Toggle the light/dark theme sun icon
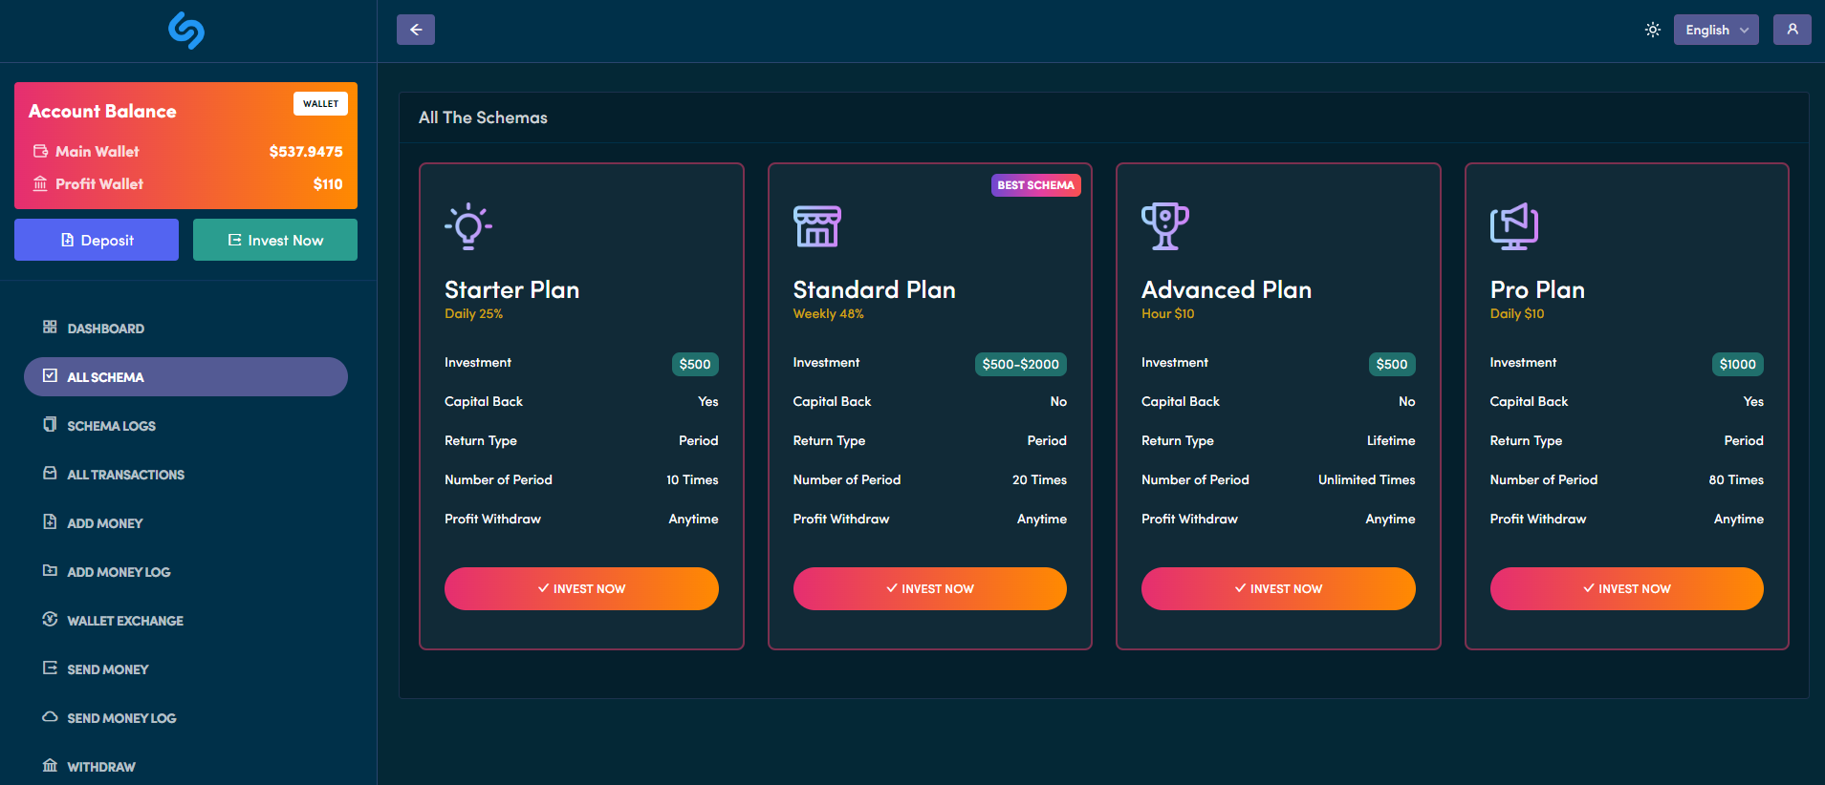The image size is (1825, 785). click(x=1652, y=30)
